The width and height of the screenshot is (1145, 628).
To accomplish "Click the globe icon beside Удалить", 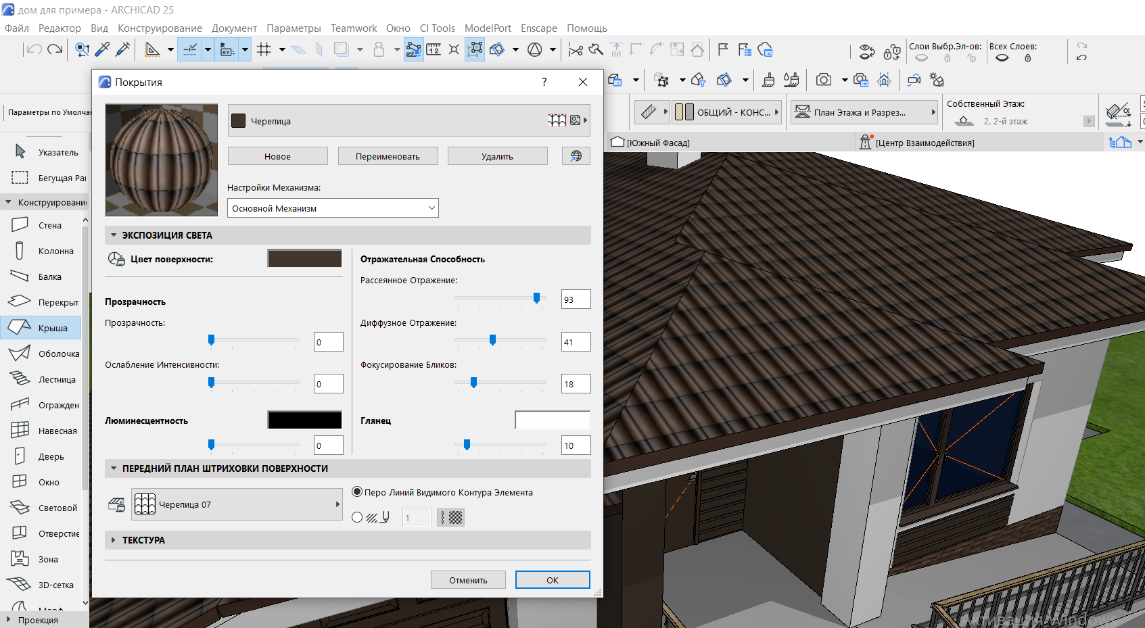I will 576,156.
